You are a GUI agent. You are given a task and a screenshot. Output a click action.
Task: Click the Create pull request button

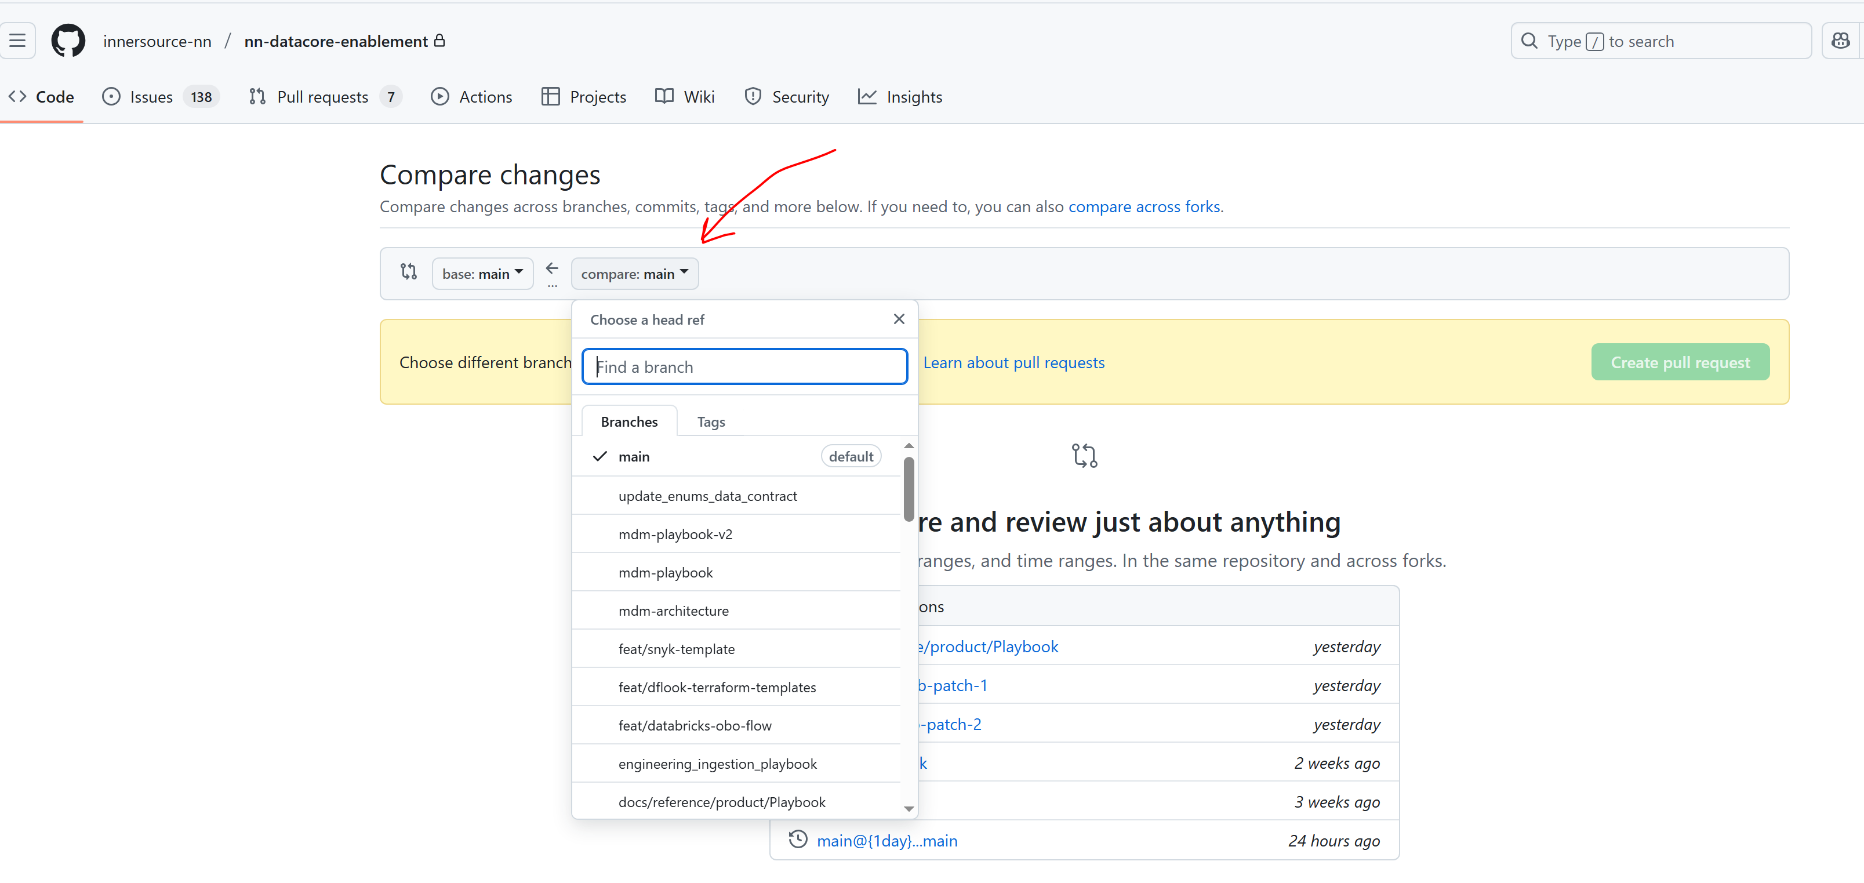[1680, 362]
